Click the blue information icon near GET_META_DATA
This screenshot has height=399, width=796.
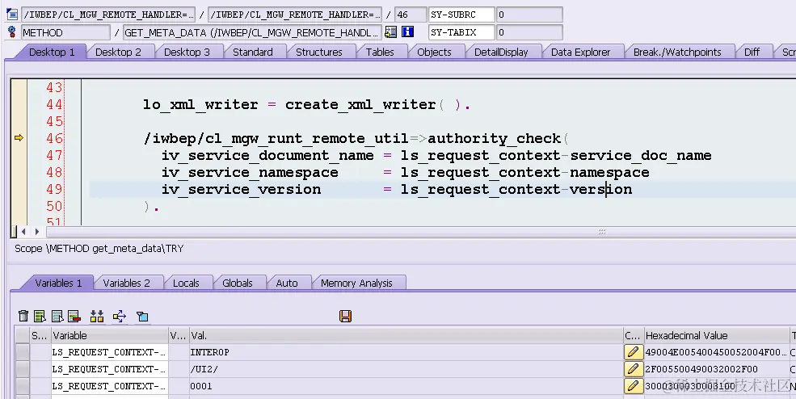pyautogui.click(x=407, y=32)
